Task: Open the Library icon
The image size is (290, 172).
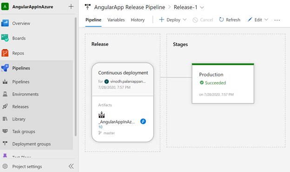Action: [5, 119]
